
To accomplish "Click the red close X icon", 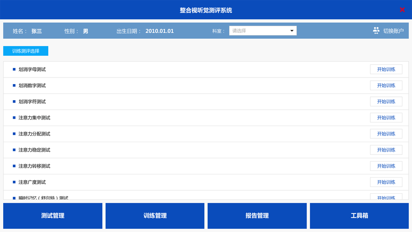I will pyautogui.click(x=402, y=10).
